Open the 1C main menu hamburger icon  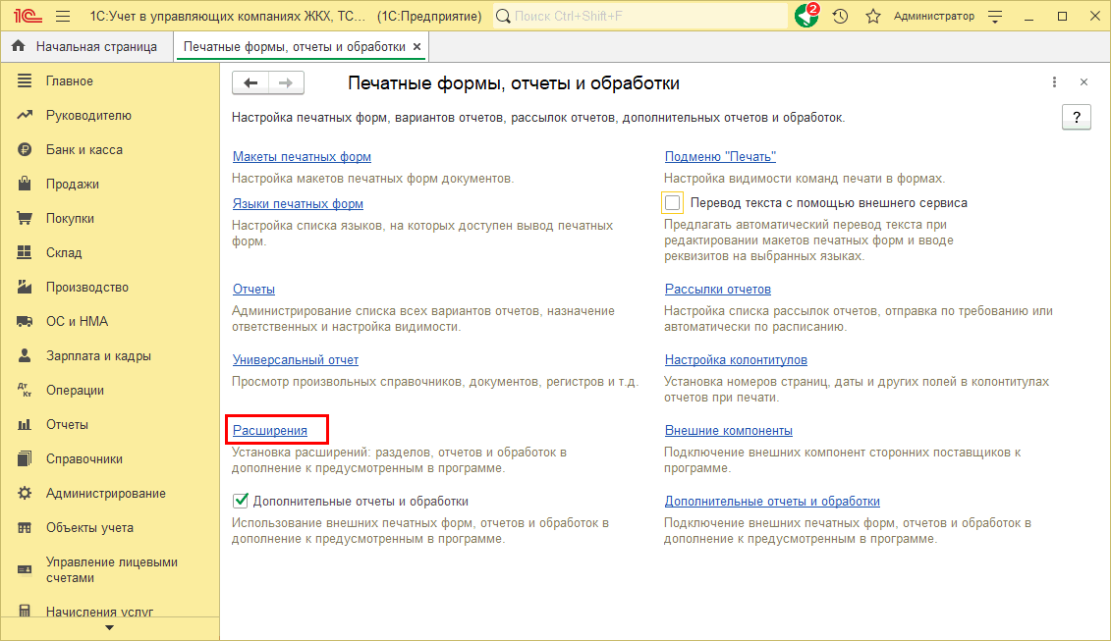pos(63,16)
